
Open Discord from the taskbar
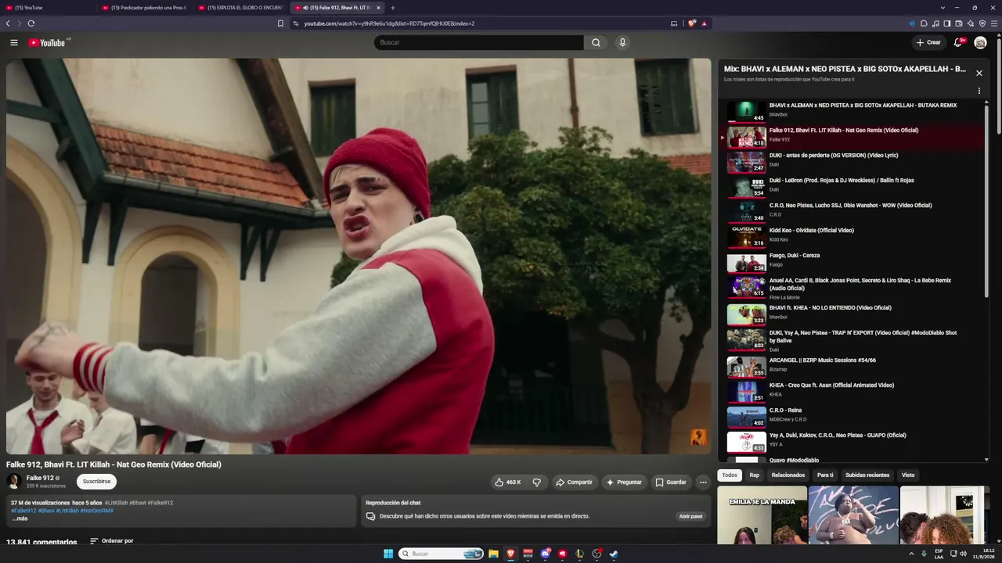click(546, 554)
